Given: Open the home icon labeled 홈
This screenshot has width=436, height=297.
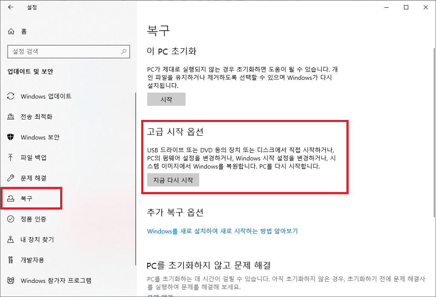Looking at the screenshot, I should [11, 32].
